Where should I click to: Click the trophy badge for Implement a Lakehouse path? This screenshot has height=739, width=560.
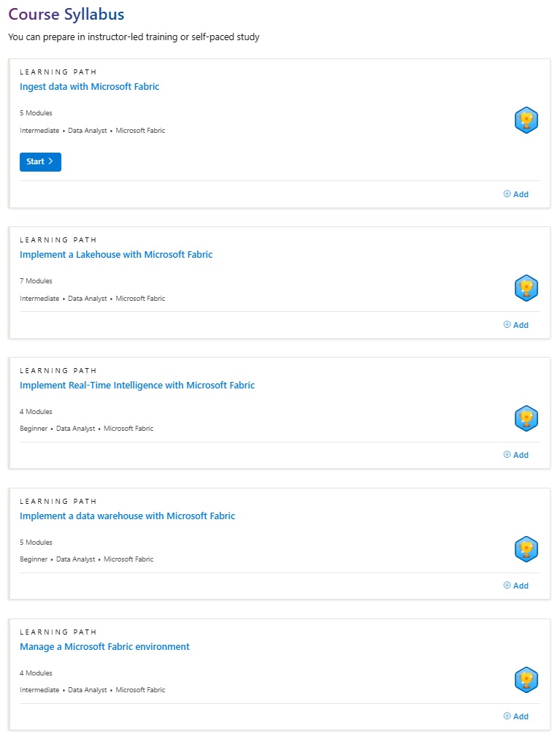click(x=526, y=288)
